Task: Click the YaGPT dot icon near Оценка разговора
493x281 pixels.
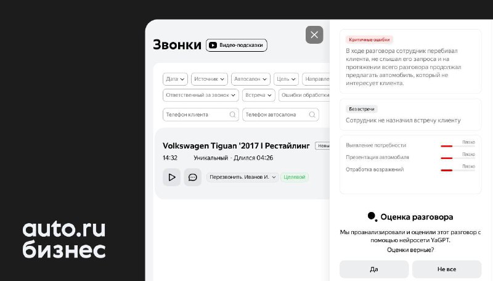Action: coord(372,216)
